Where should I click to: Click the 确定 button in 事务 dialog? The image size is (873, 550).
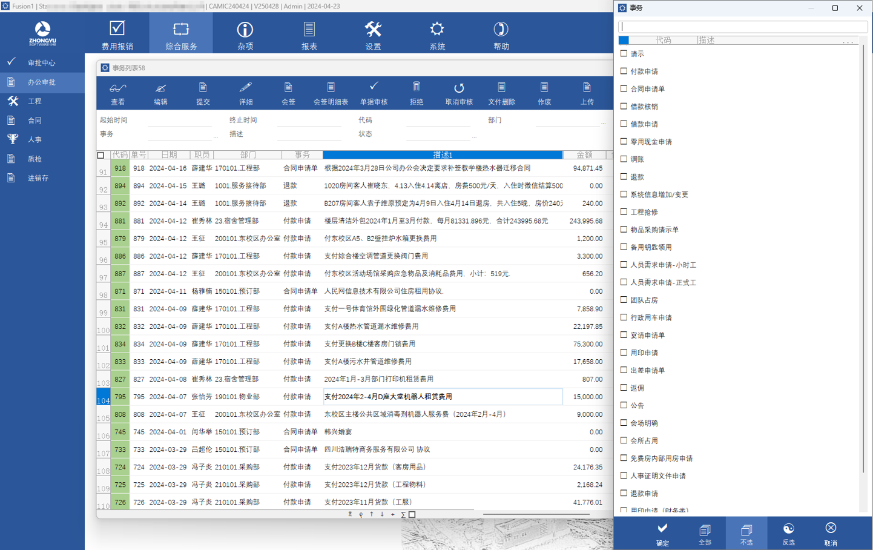tap(663, 534)
